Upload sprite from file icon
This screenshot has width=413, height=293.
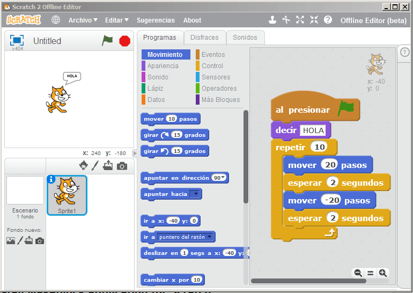click(x=108, y=165)
